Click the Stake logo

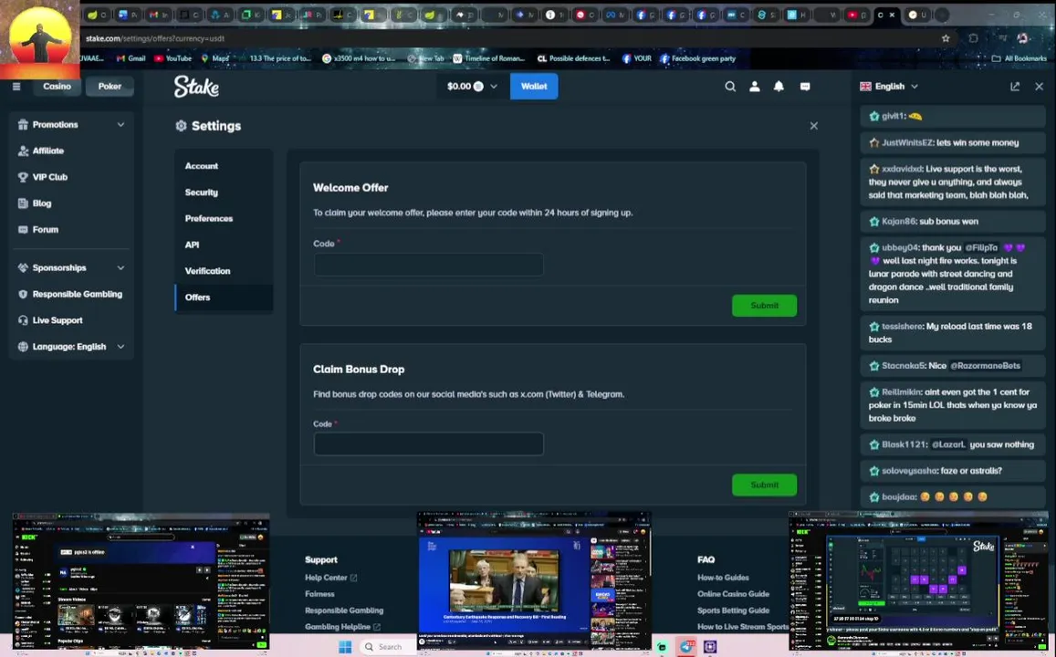coord(196,86)
